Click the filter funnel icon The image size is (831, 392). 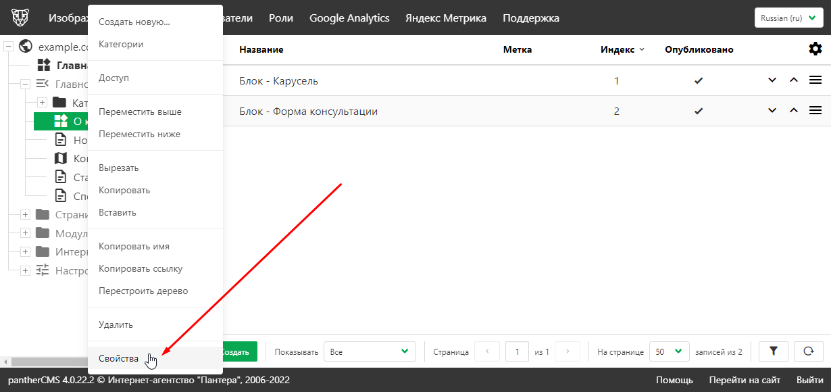tap(774, 351)
